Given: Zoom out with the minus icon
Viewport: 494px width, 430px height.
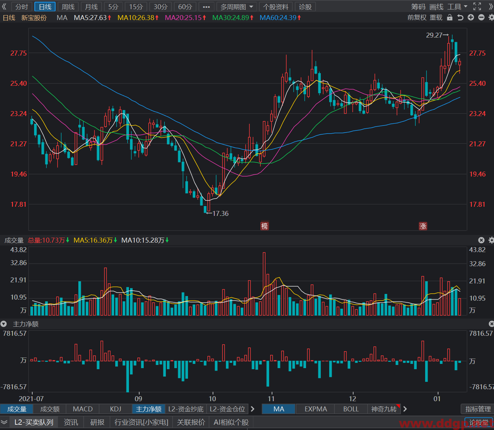Looking at the screenshot, I should tap(481, 18).
